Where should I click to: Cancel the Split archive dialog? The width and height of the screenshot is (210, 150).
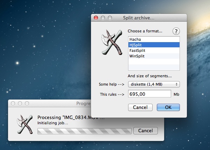[x=140, y=107]
